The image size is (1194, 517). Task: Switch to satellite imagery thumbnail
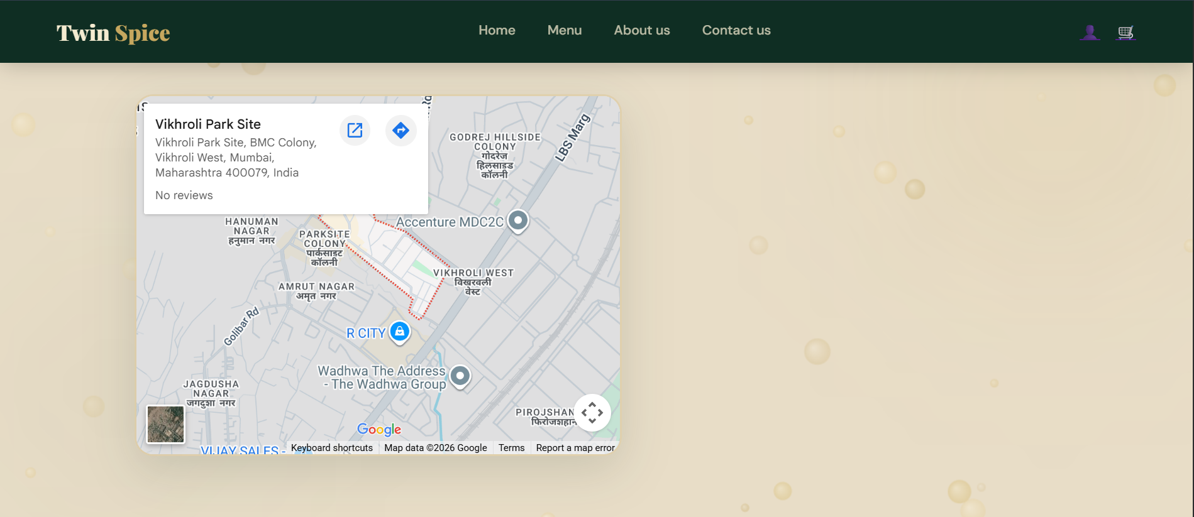165,424
